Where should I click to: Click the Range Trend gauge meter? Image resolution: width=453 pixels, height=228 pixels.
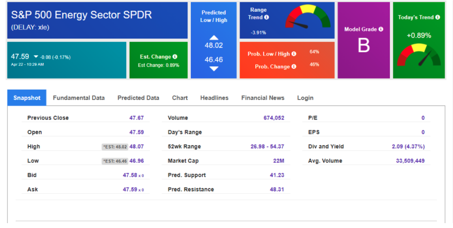pos(308,17)
